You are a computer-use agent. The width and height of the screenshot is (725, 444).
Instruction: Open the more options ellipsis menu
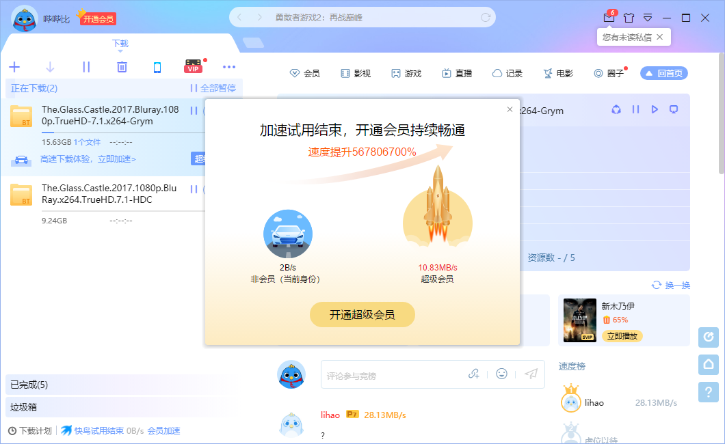(x=229, y=67)
